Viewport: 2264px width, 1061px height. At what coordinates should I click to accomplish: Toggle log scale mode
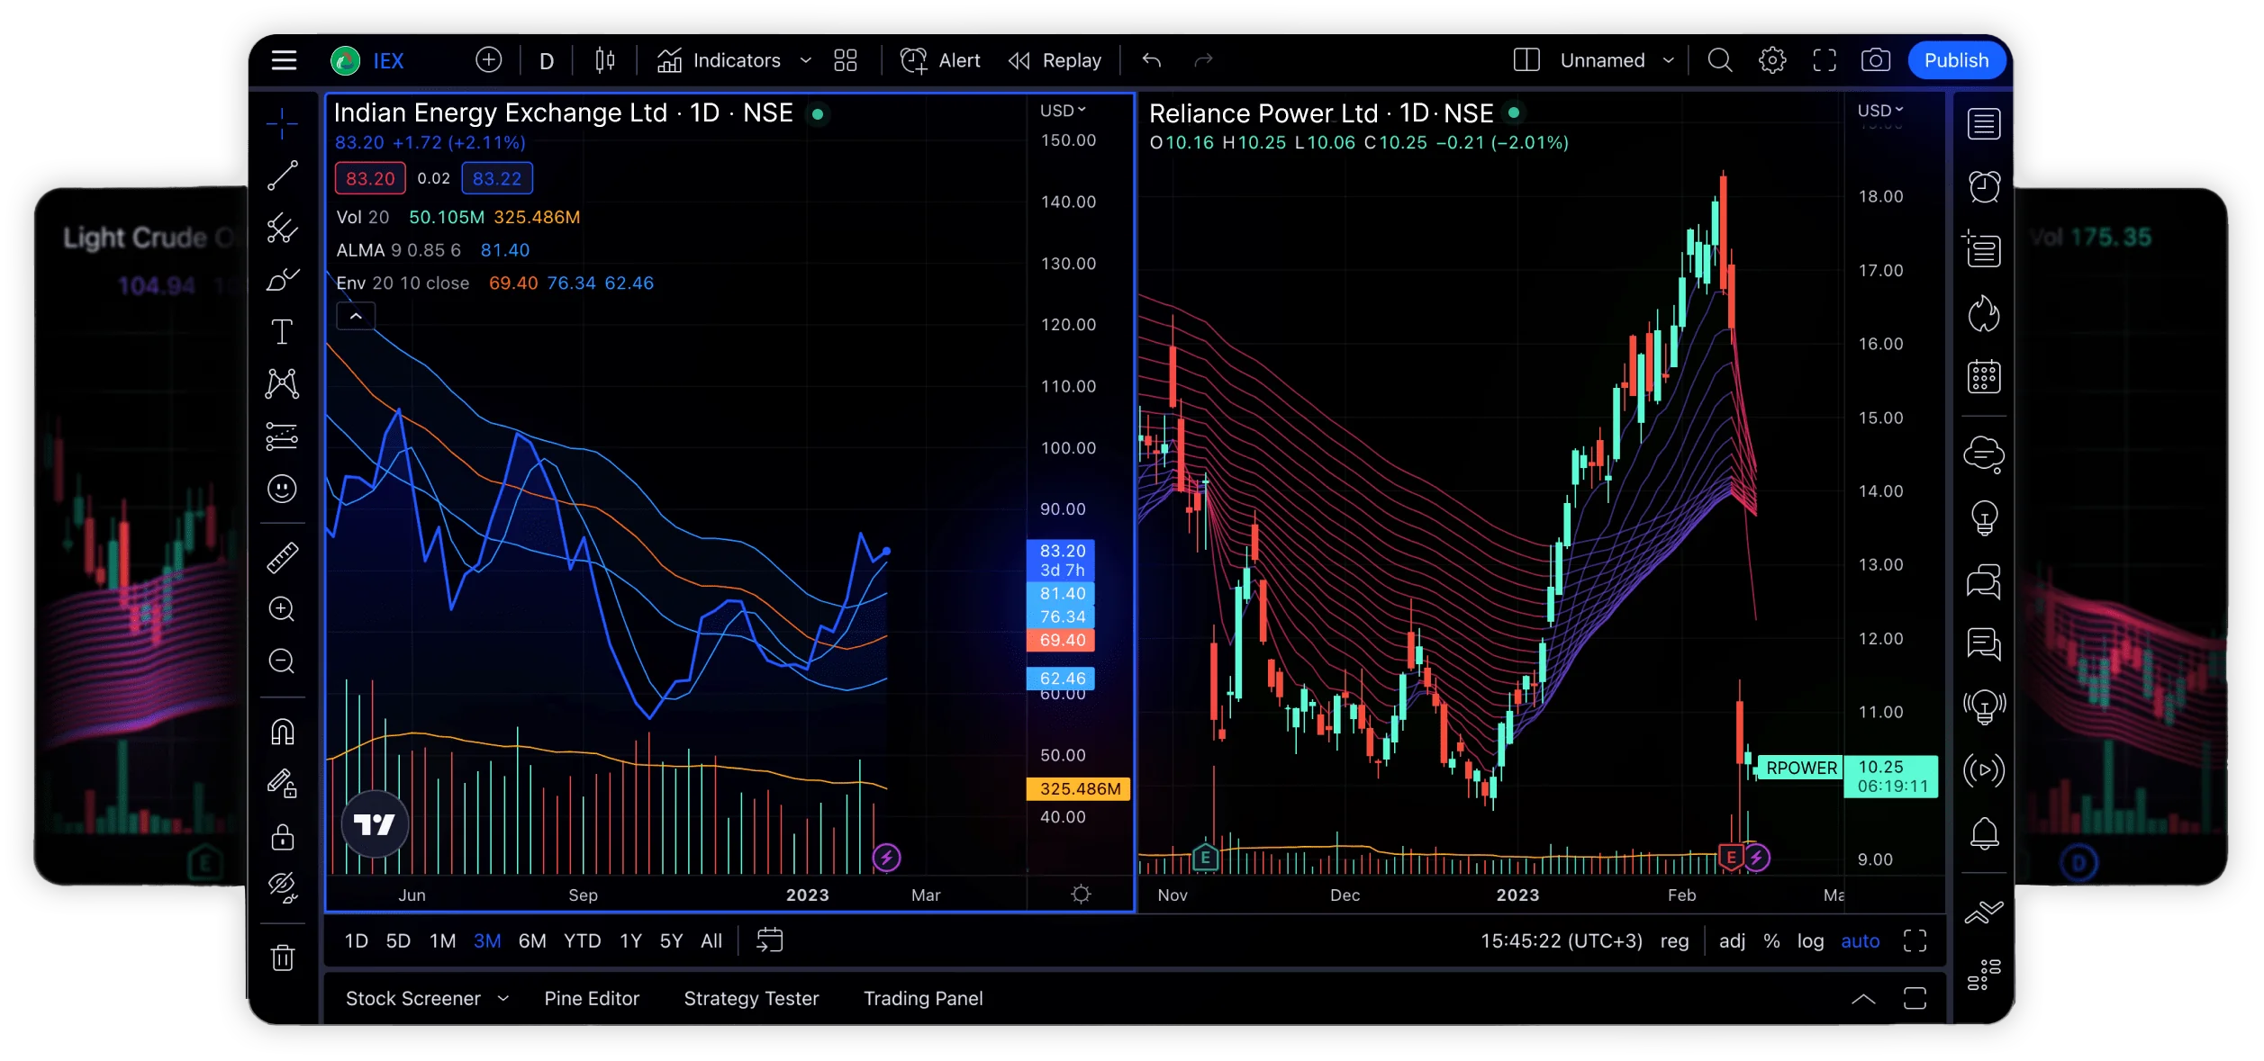click(1810, 940)
